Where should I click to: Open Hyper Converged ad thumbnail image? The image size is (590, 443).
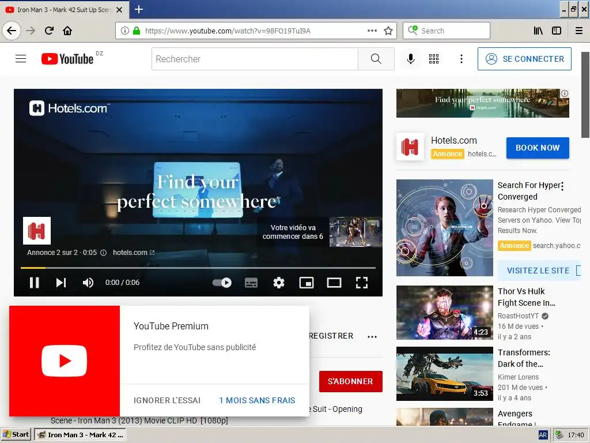pyautogui.click(x=444, y=228)
